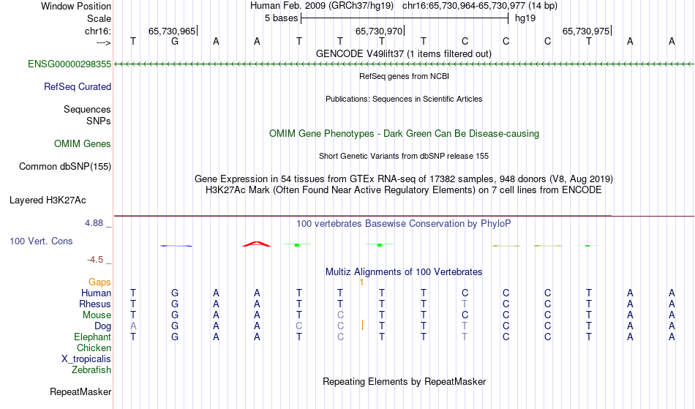
Task: Click the 65,730,965 coordinate marker
Action: (172, 31)
